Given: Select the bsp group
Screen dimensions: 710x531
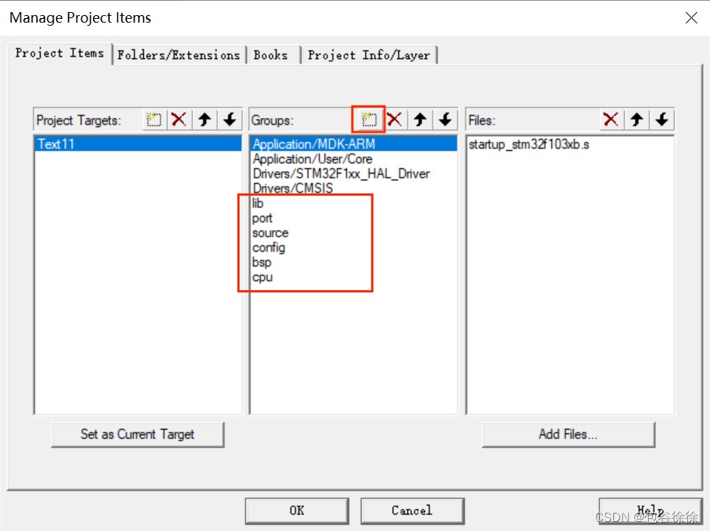Looking at the screenshot, I should click(353, 262).
